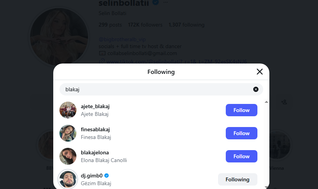Clear the blakaj search text
This screenshot has height=189, width=318.
[x=255, y=89]
